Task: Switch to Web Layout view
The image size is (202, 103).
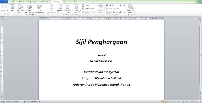Action: pos(169,102)
